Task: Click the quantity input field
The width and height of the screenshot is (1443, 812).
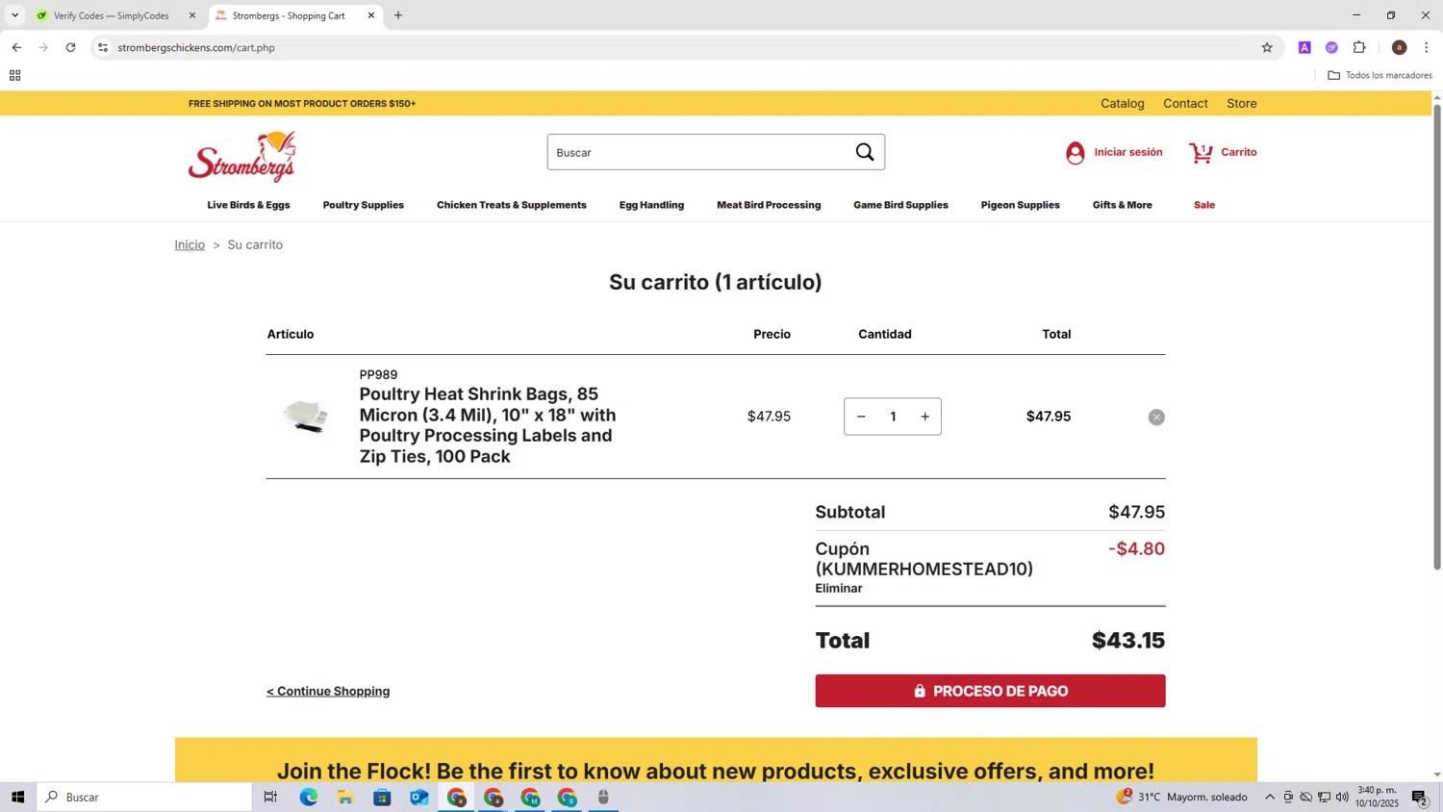Action: pos(893,417)
